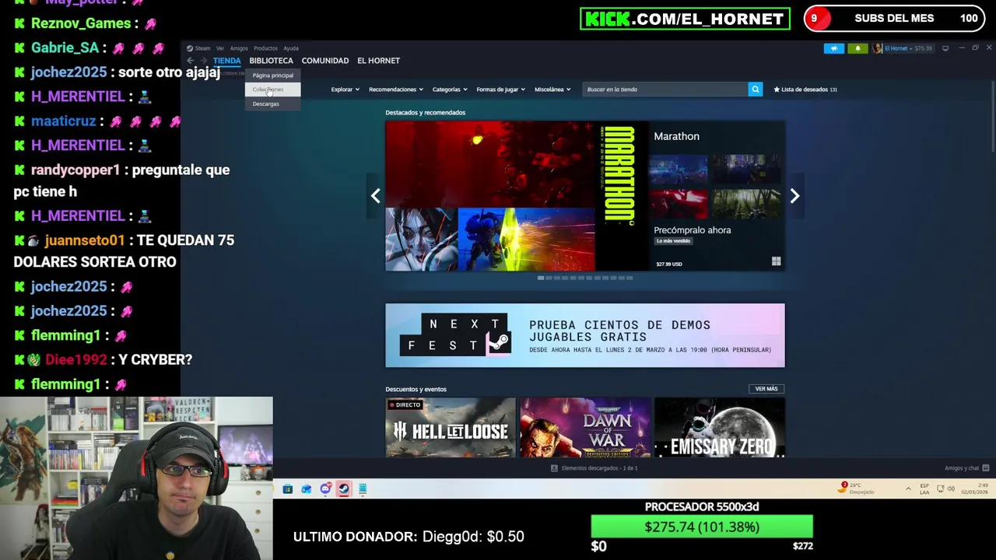Open the Emissary Zero card
This screenshot has height=560, width=996.
tap(720, 428)
